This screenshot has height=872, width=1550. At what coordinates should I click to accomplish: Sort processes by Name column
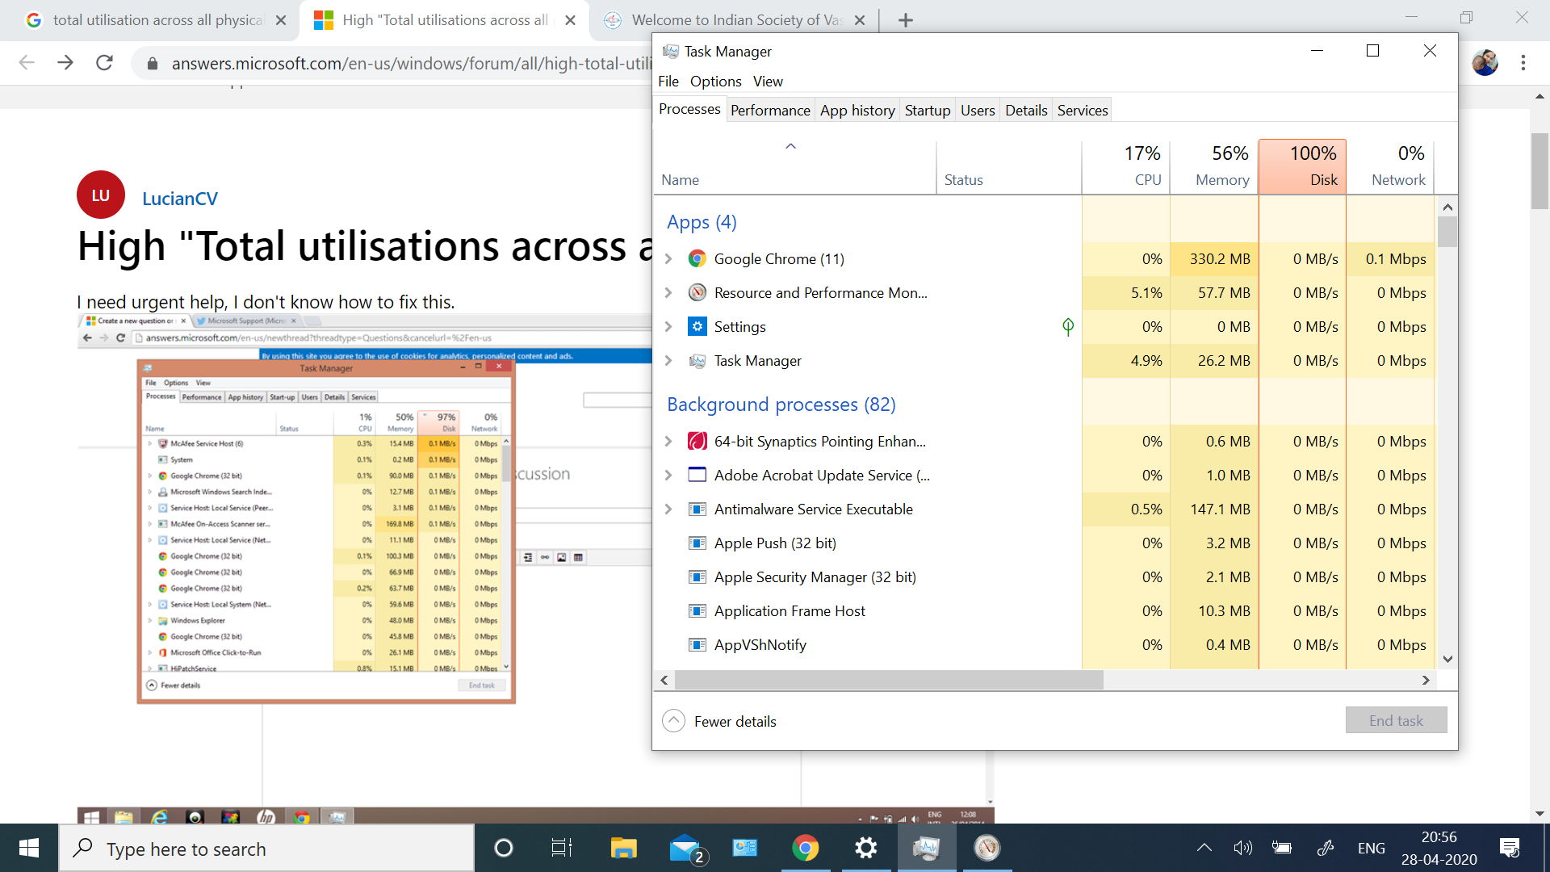pyautogui.click(x=795, y=166)
